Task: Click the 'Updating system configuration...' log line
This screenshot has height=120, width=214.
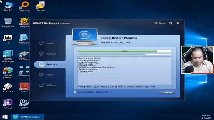Action: (x=97, y=67)
